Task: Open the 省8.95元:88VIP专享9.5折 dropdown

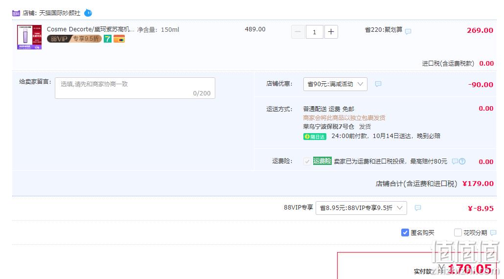Action: tap(361, 208)
